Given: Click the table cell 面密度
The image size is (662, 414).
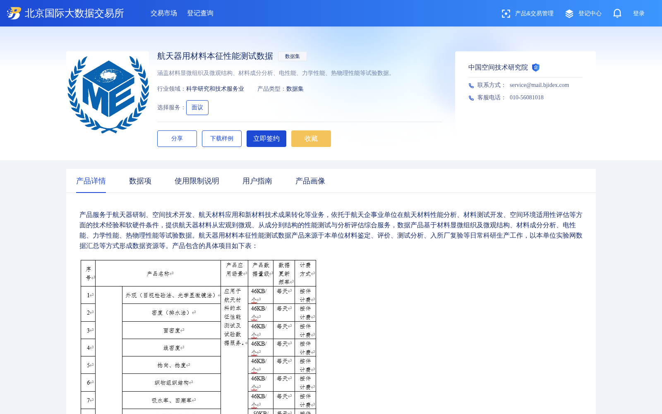Looking at the screenshot, I should pyautogui.click(x=171, y=330).
